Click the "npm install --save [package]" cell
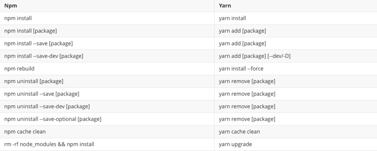The width and height of the screenshot is (377, 151). coord(39,44)
